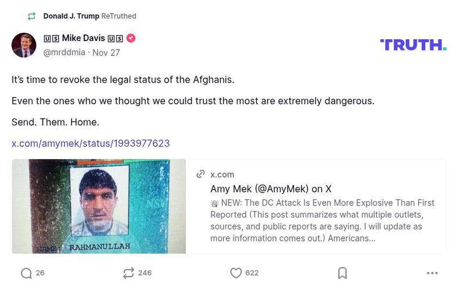Click the 246 ReTruth count
458x297 pixels.
pyautogui.click(x=145, y=273)
